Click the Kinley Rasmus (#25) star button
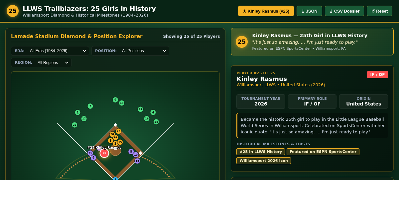 tap(266, 11)
